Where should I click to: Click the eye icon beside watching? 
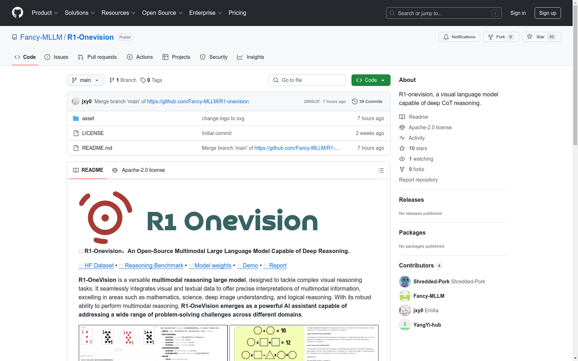(x=402, y=159)
